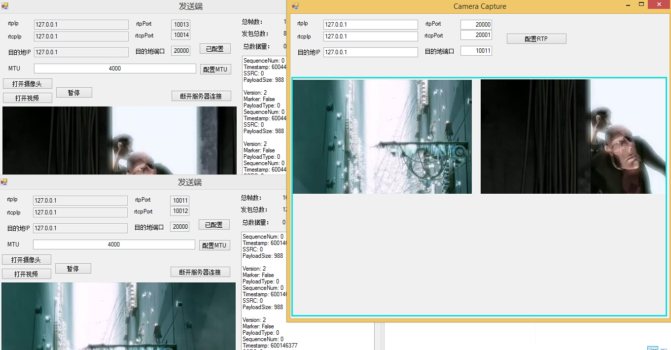Focus 目的地端口 field showing 10011 in Camera Capture
This screenshot has width=671, height=350.
(476, 51)
